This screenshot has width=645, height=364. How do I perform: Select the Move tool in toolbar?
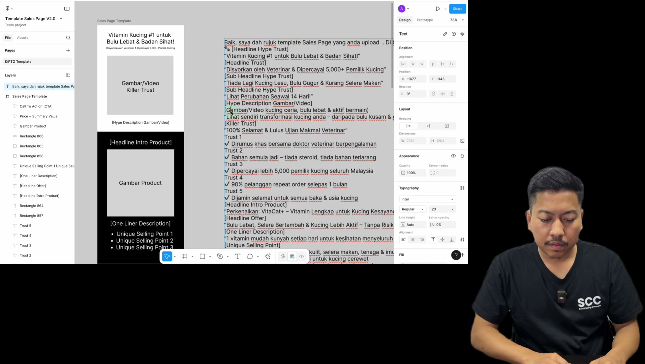point(167,256)
